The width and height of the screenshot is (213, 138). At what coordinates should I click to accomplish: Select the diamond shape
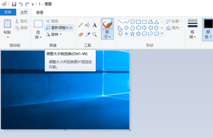click(x=126, y=28)
